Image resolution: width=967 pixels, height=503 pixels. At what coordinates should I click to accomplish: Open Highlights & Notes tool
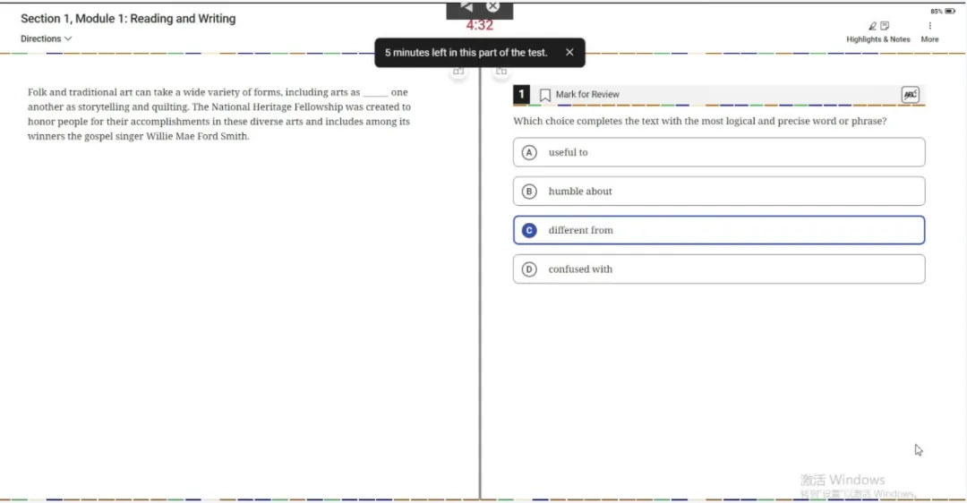[x=878, y=32]
